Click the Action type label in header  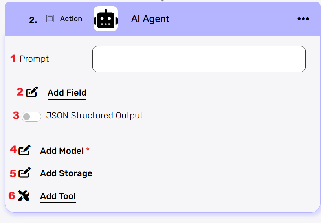coord(71,19)
